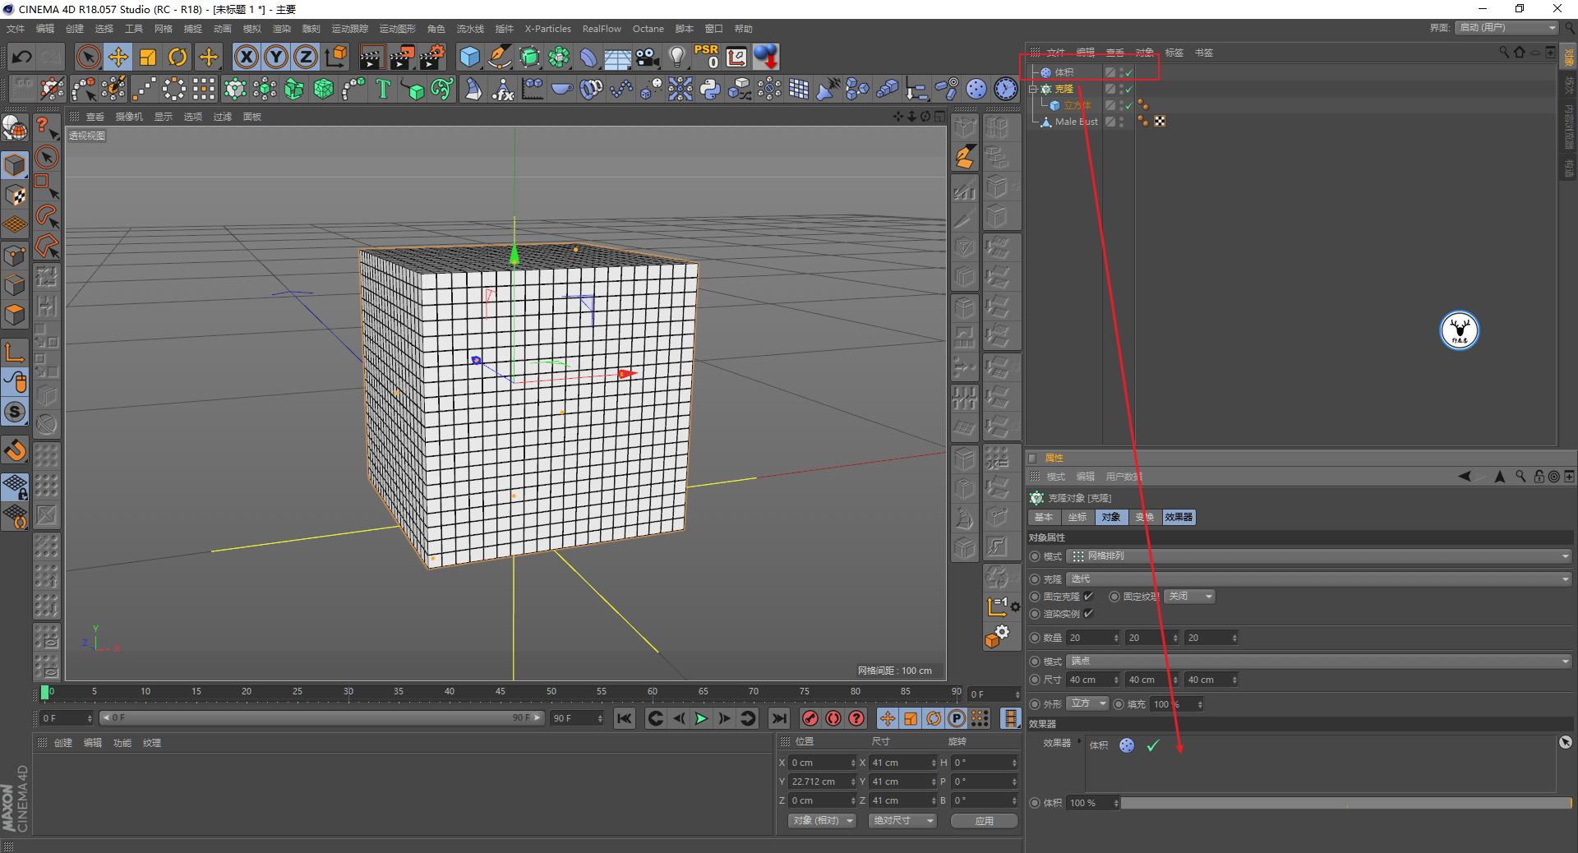1578x853 pixels.
Task: Click the Camera object icon
Action: pyautogui.click(x=648, y=57)
